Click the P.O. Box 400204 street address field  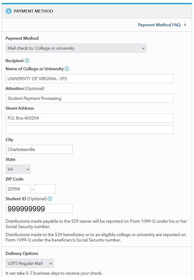[90, 118]
